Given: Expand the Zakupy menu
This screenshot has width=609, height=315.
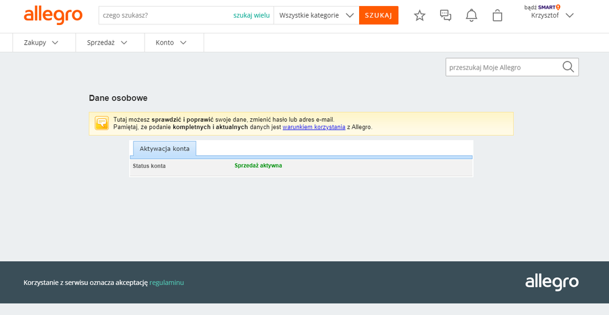Looking at the screenshot, I should tap(41, 43).
